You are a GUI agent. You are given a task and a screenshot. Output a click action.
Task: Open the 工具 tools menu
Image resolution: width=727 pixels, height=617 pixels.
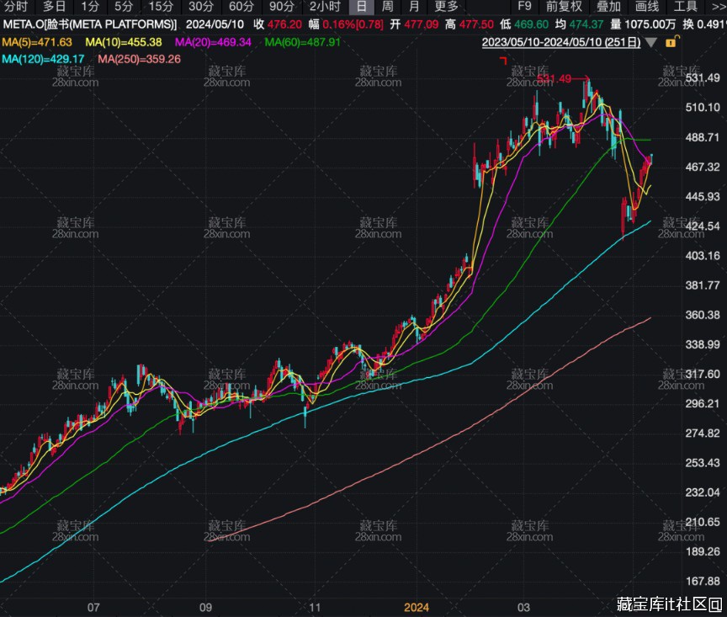[x=686, y=7]
